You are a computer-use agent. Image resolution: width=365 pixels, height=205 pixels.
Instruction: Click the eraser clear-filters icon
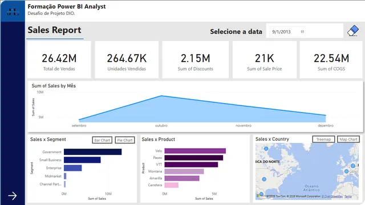(353, 31)
